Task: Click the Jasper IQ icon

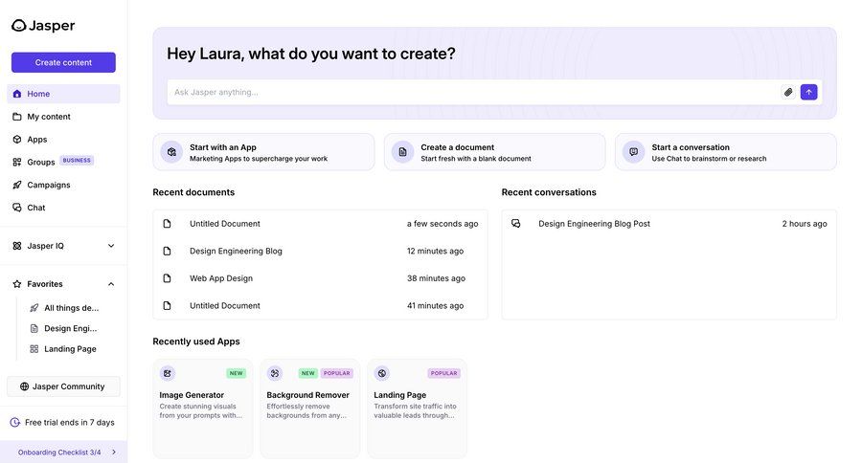Action: pos(17,246)
